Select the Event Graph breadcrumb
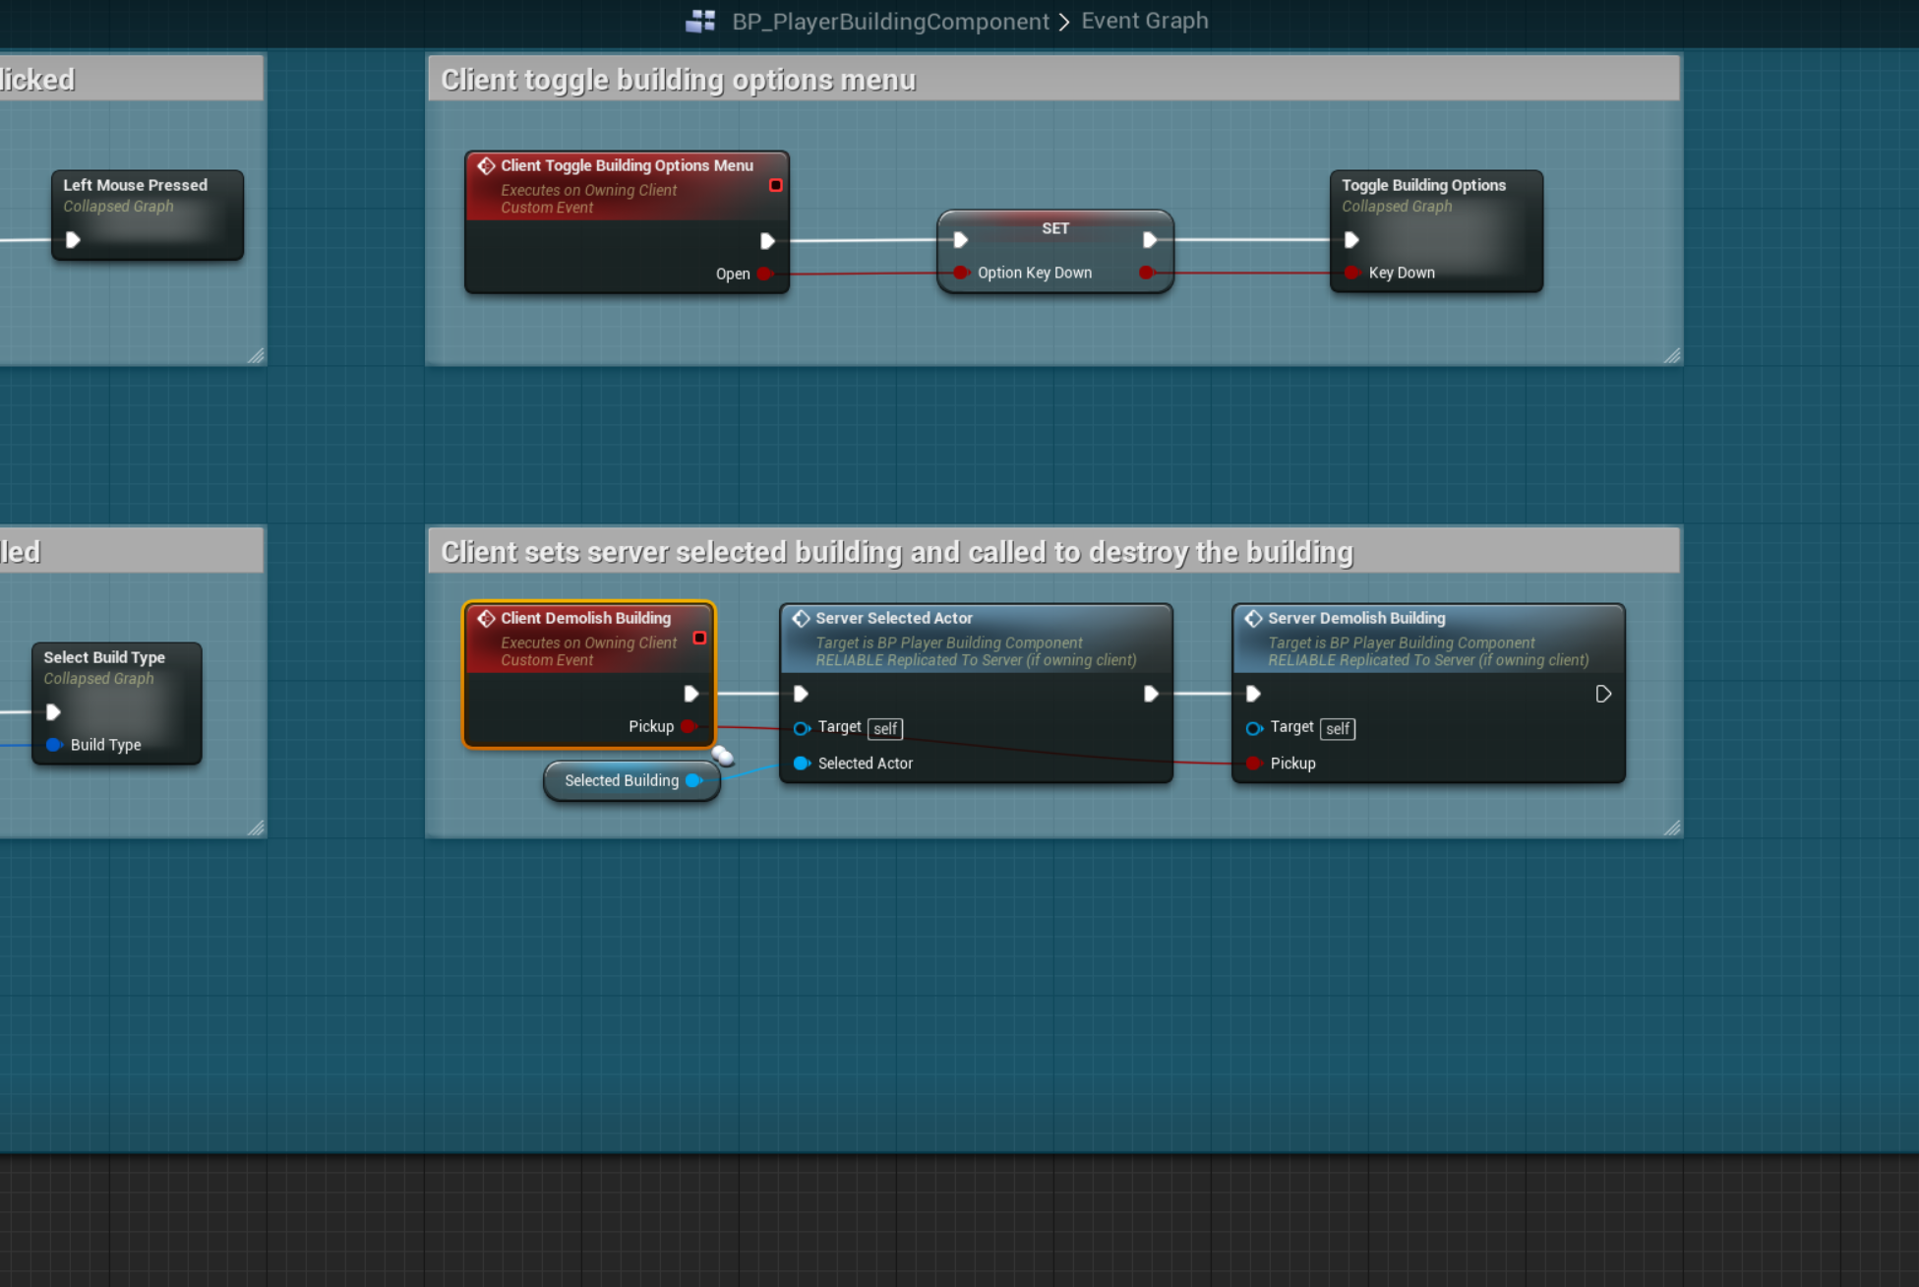 [x=1144, y=21]
